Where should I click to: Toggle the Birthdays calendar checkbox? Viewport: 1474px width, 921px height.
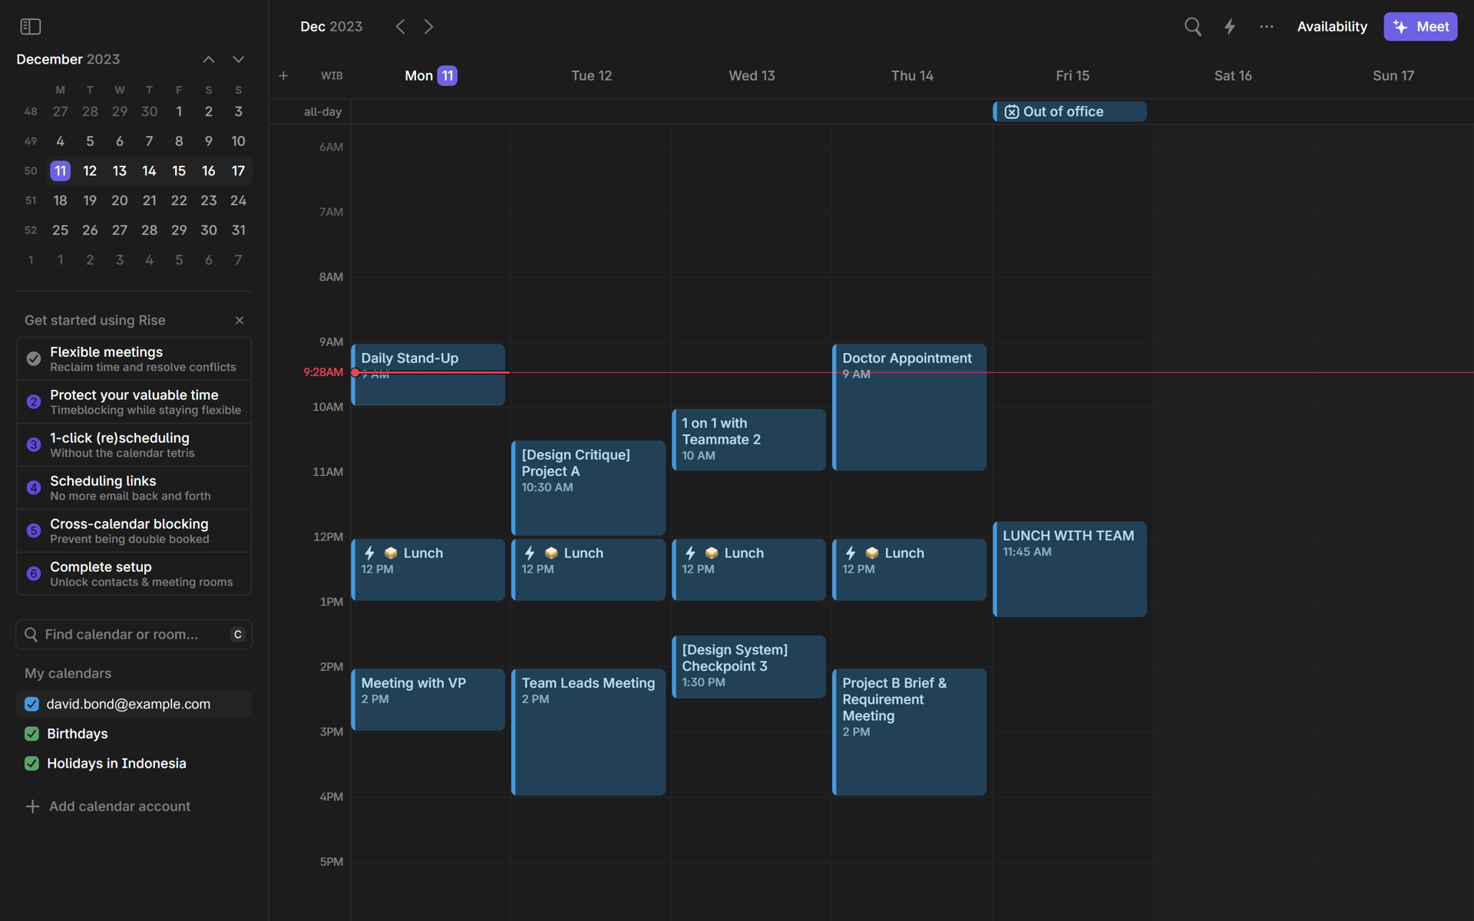click(31, 734)
